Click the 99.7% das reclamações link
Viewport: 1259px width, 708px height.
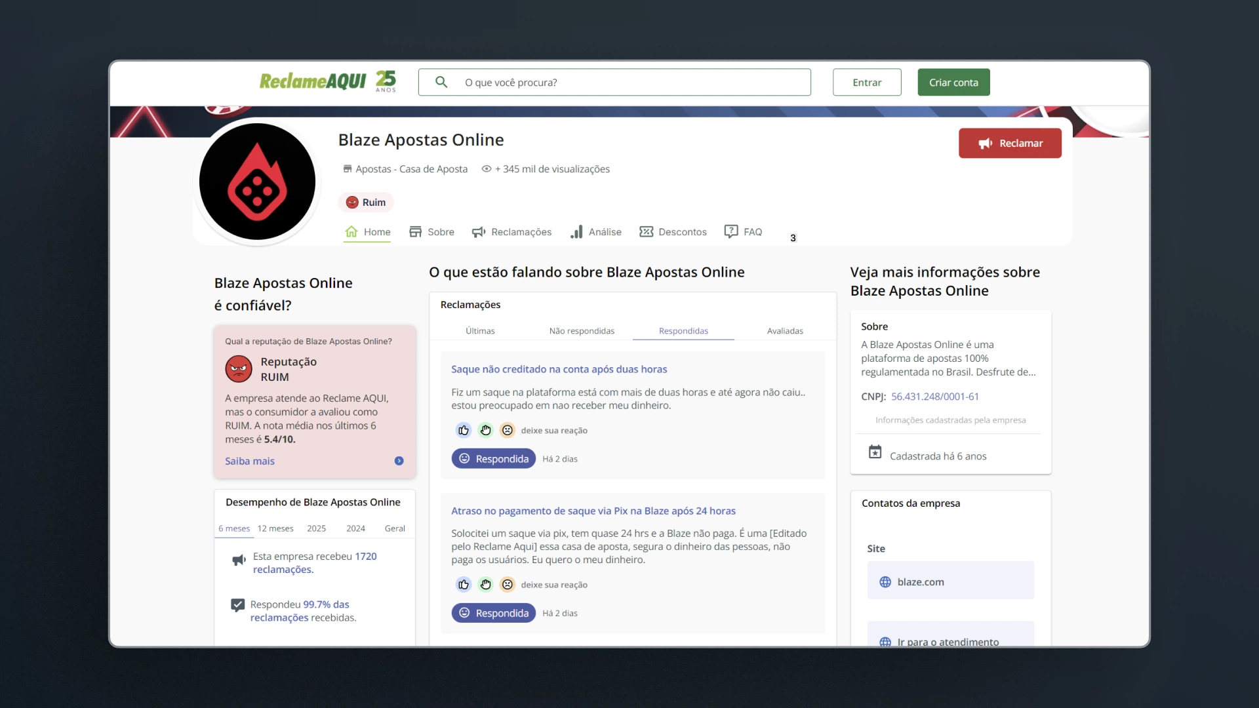(x=300, y=611)
